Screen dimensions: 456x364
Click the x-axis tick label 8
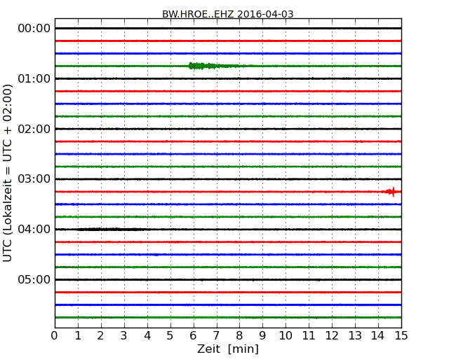[x=239, y=336]
